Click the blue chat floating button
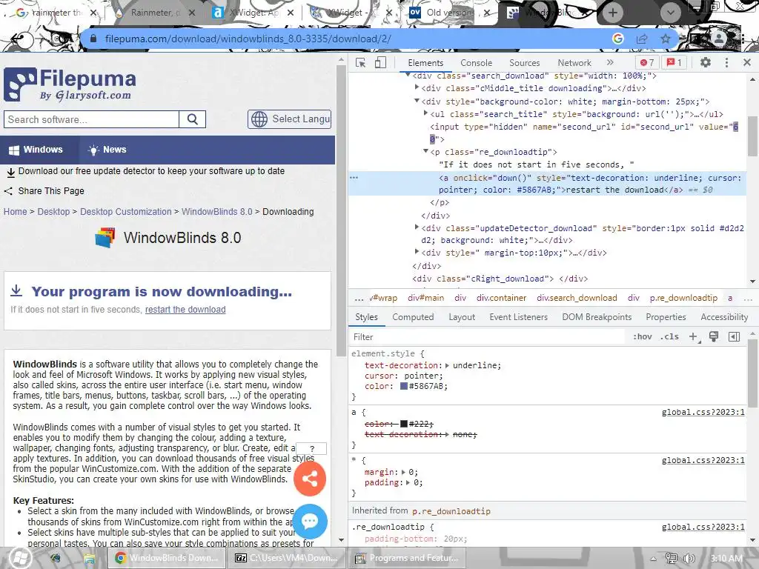Image resolution: width=759 pixels, height=569 pixels. (310, 521)
